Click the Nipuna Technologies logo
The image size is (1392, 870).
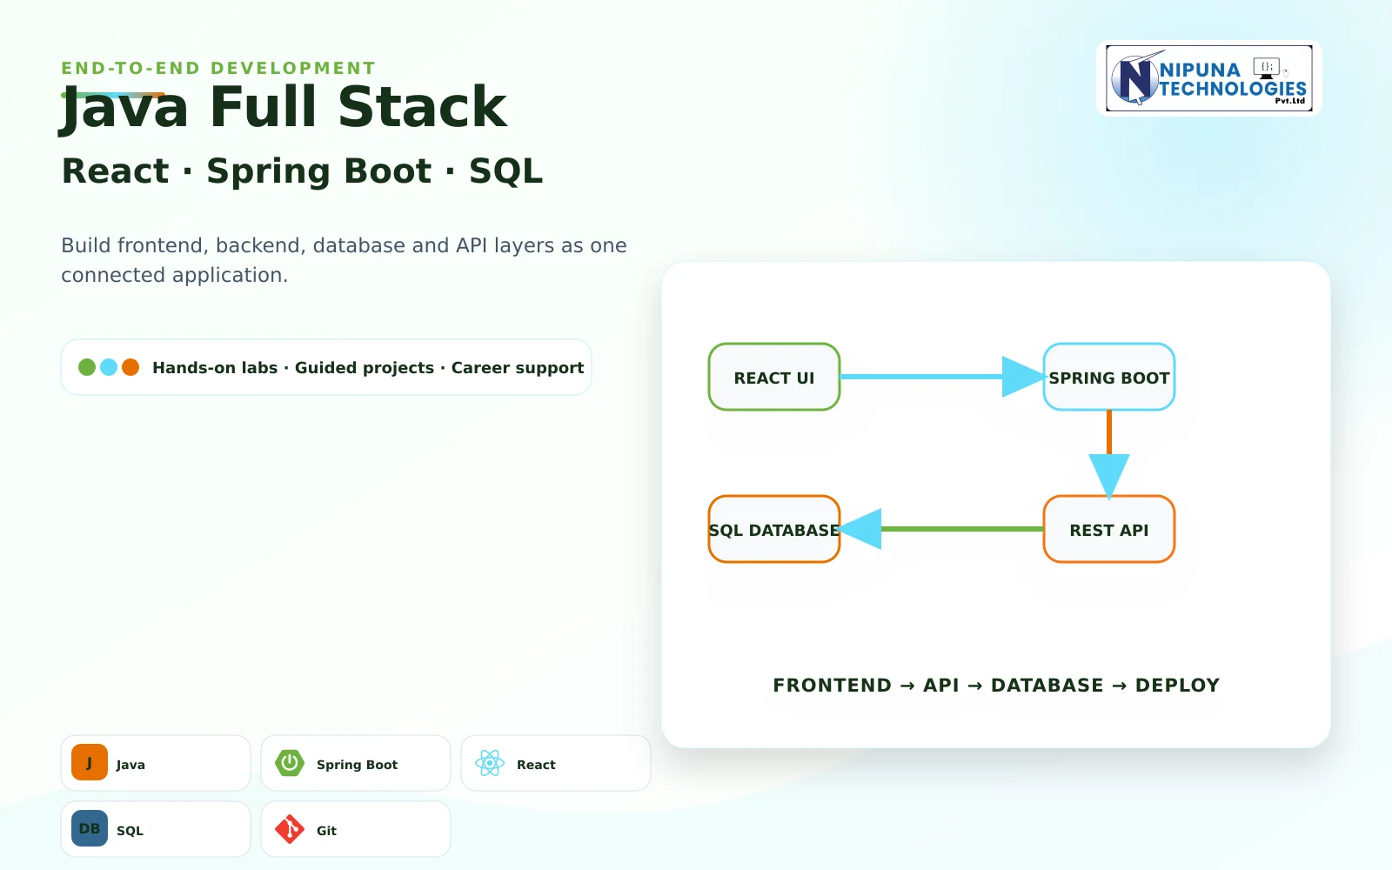(x=1209, y=78)
